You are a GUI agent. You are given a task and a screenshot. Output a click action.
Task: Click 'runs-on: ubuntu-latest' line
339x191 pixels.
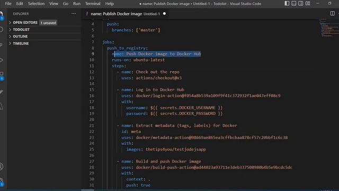coord(138,60)
